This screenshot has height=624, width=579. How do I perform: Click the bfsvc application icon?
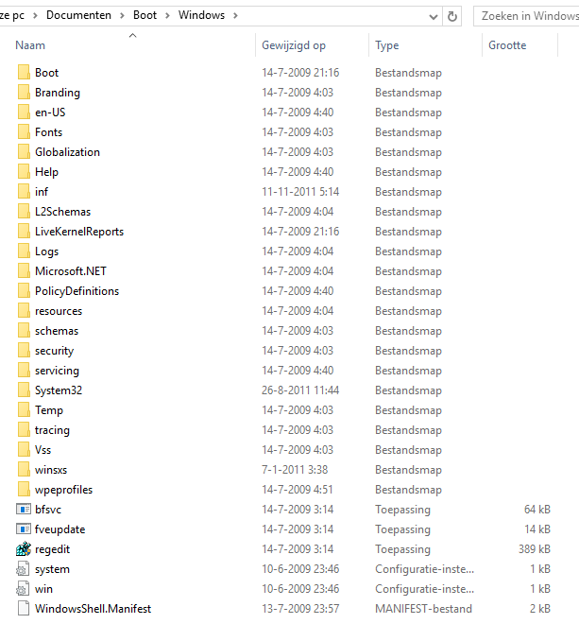(24, 509)
